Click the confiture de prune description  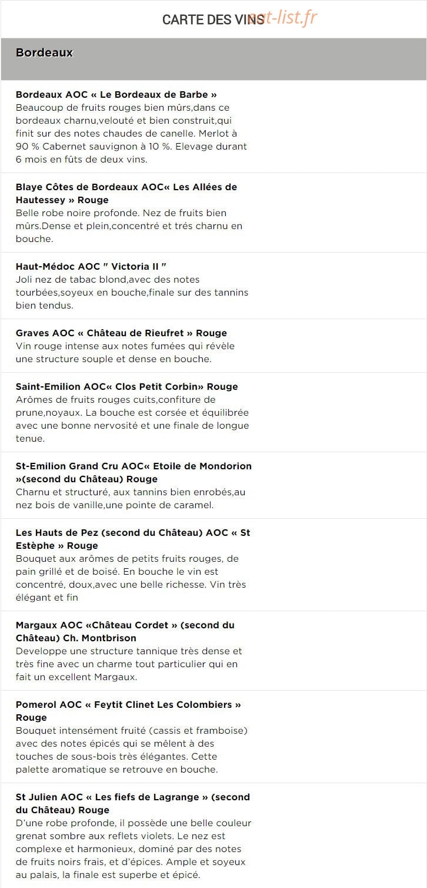[x=132, y=419]
